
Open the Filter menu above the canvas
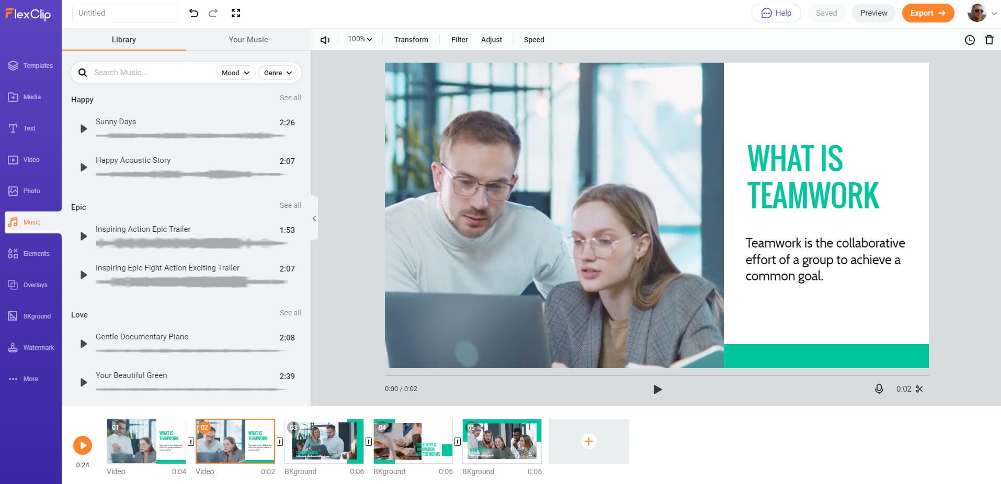[459, 39]
